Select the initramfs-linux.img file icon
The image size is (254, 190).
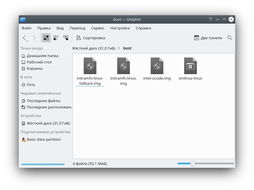124,66
